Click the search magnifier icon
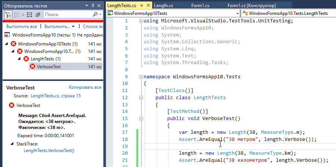The image size is (336, 167). coord(96,15)
